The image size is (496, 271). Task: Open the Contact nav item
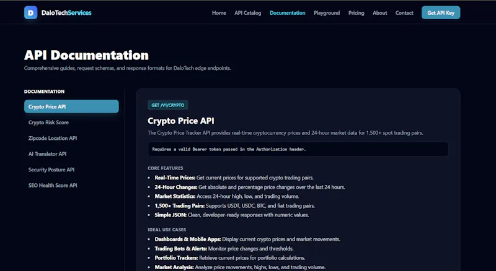tap(404, 13)
